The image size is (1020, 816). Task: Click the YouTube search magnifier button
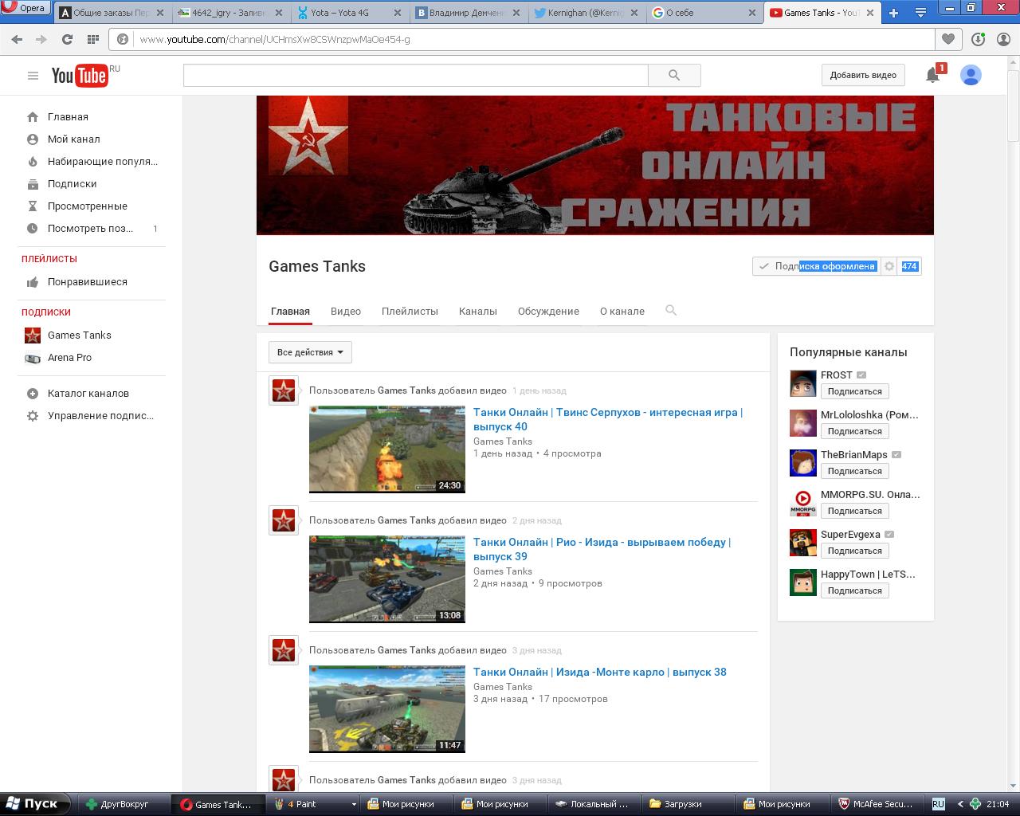tap(674, 75)
